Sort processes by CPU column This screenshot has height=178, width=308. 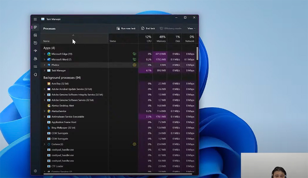pyautogui.click(x=146, y=38)
